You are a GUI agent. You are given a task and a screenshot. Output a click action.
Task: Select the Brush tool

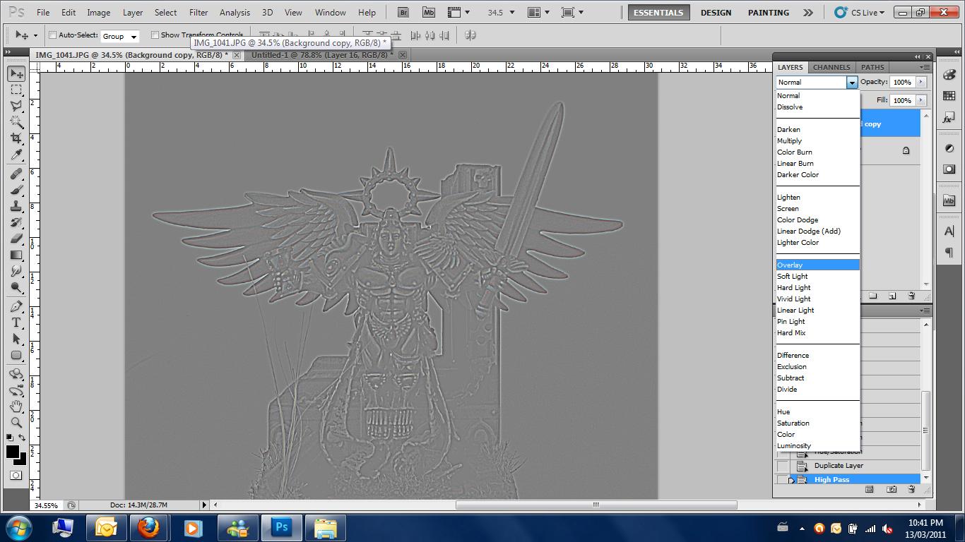click(x=16, y=190)
